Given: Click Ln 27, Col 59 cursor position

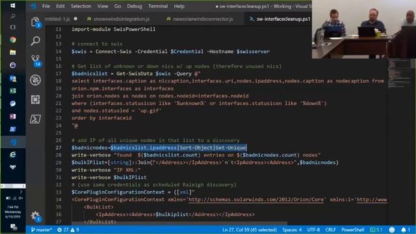Looking at the screenshot, I should click(x=250, y=229).
